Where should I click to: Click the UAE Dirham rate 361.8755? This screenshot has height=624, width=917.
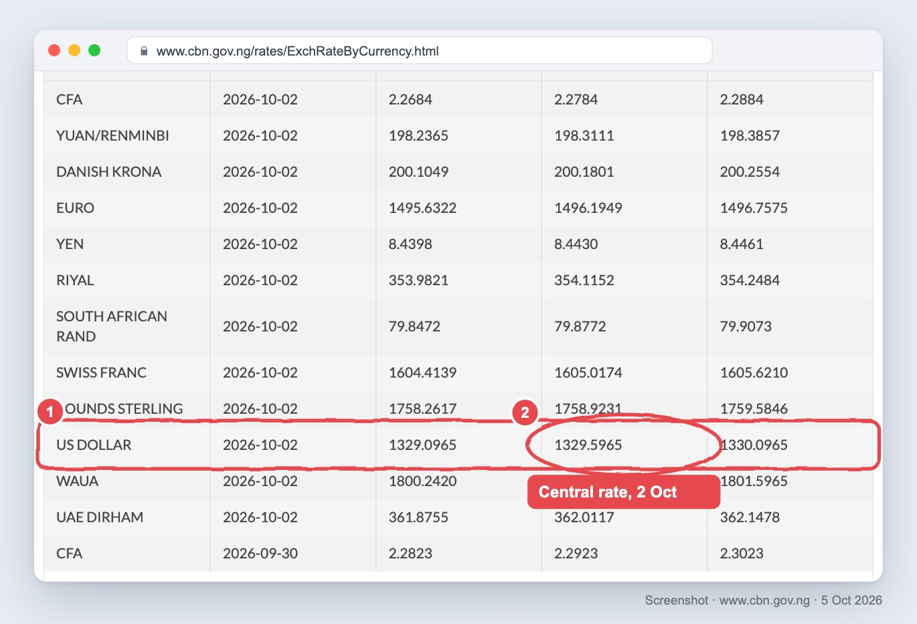click(419, 518)
